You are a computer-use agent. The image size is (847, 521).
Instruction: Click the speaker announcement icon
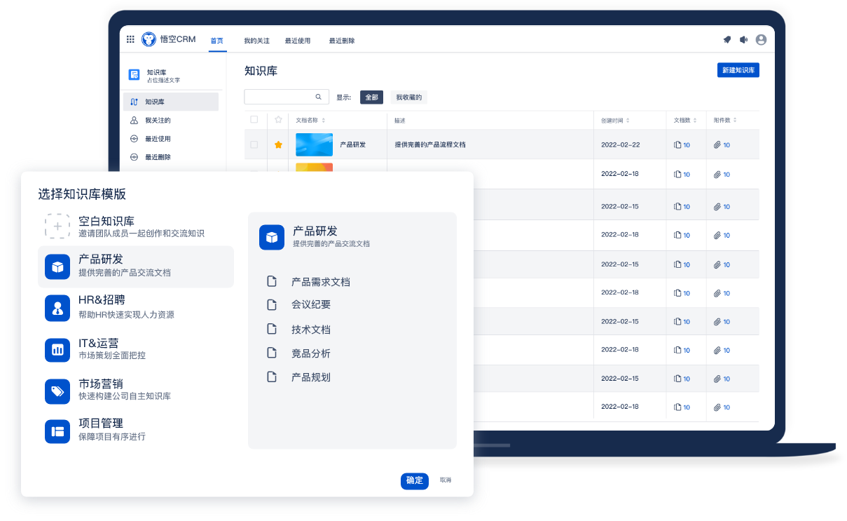(744, 40)
